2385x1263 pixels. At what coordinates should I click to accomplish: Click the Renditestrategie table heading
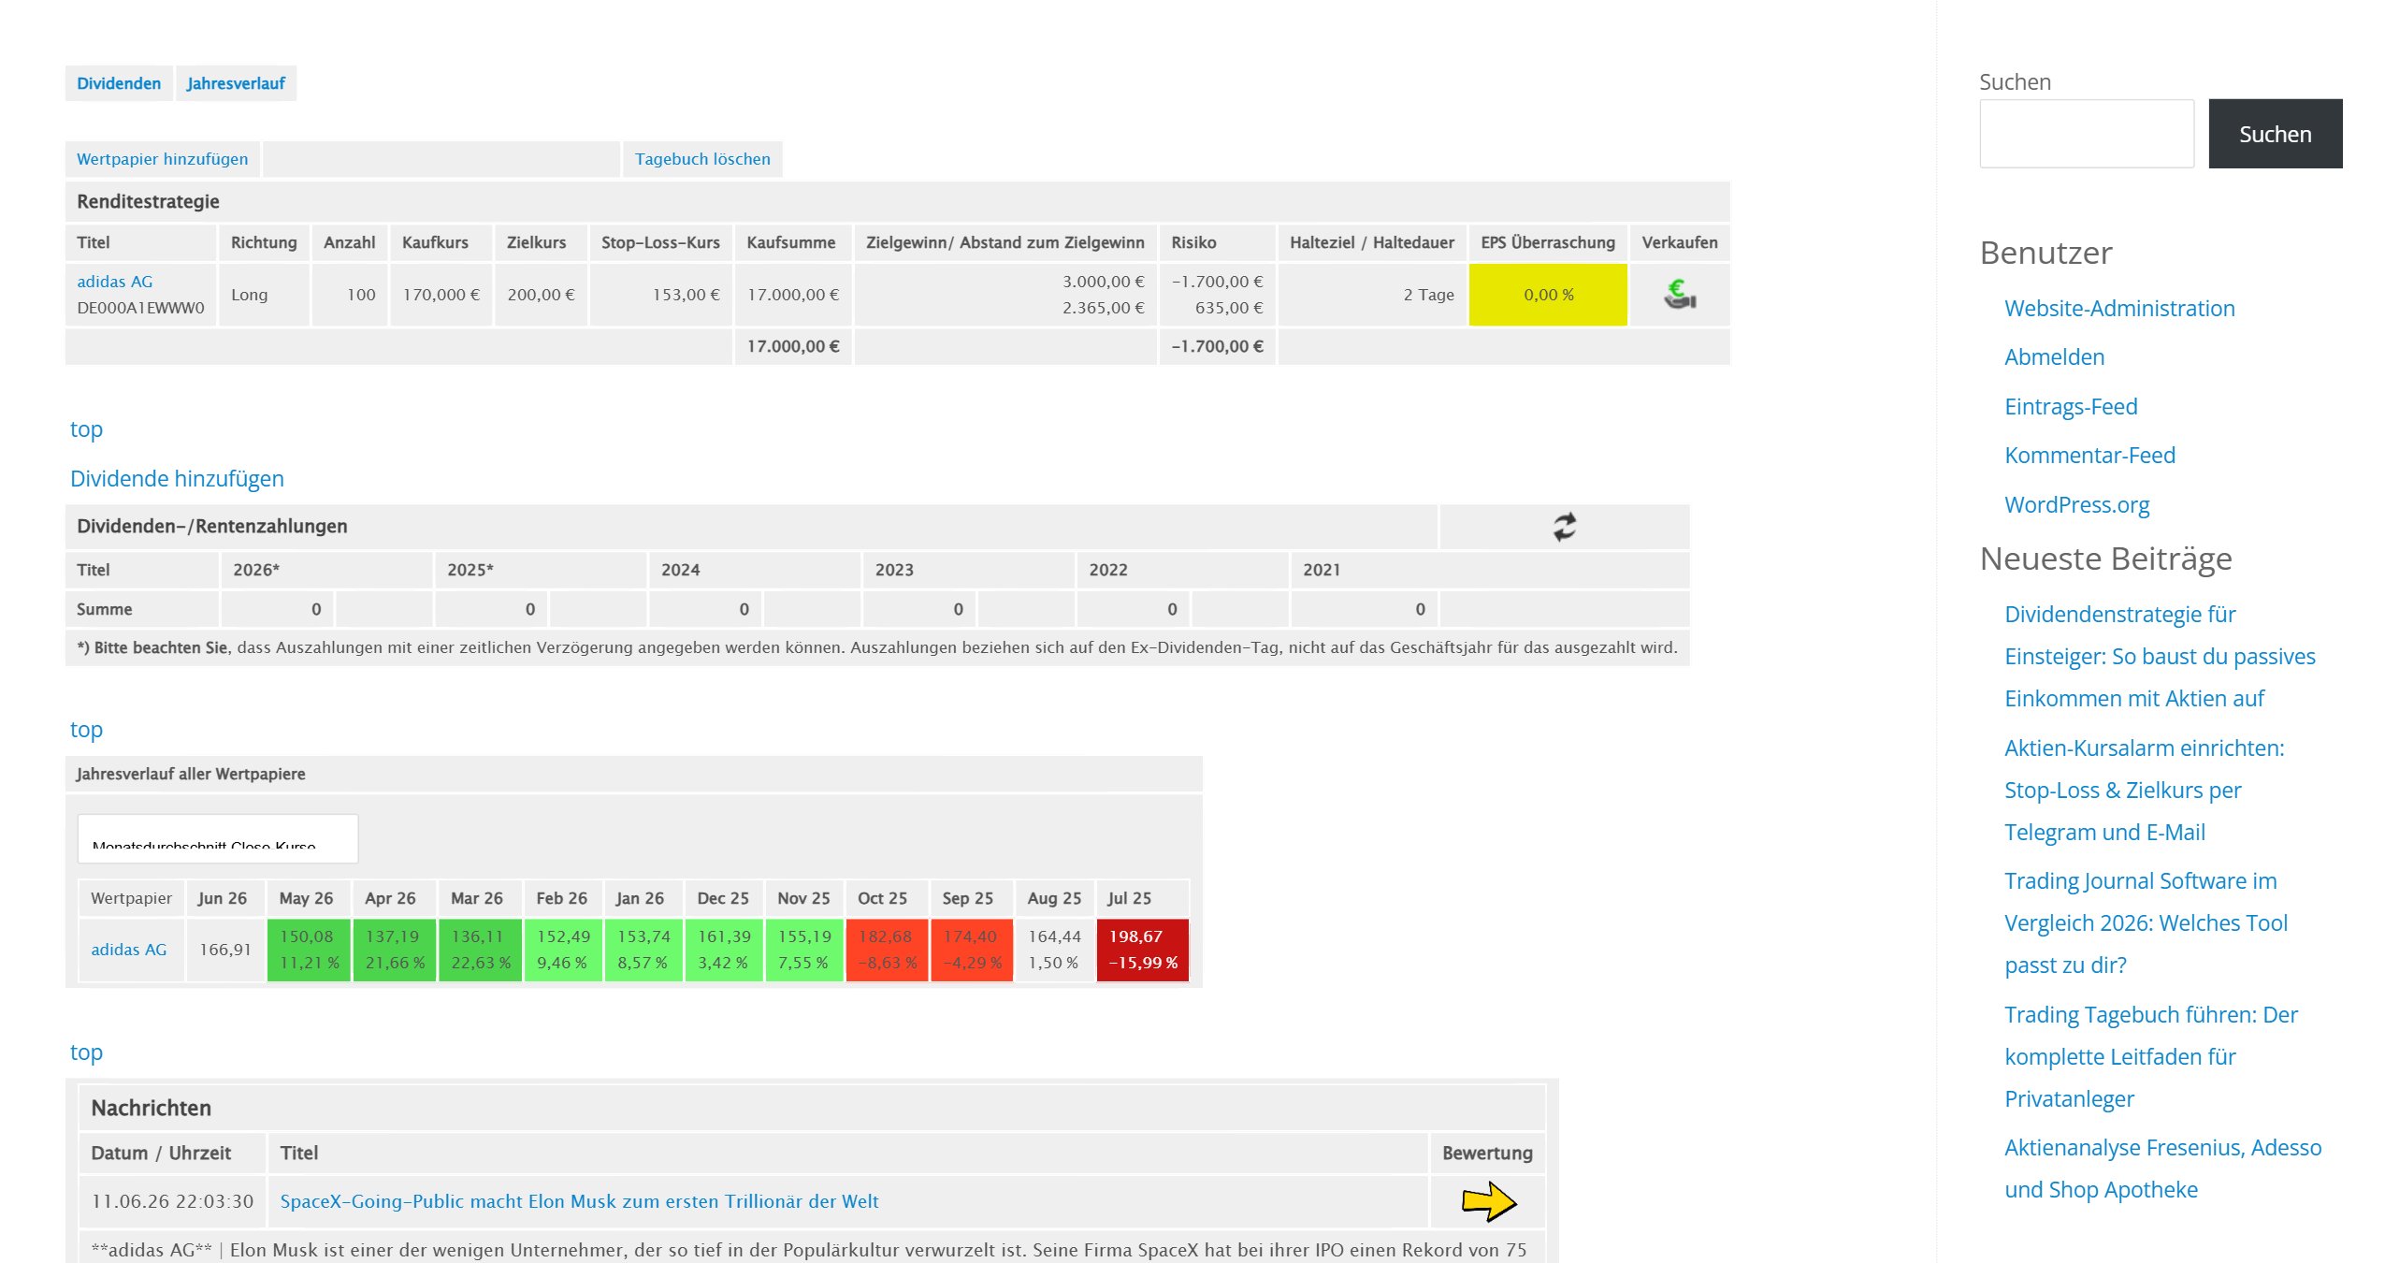click(148, 202)
